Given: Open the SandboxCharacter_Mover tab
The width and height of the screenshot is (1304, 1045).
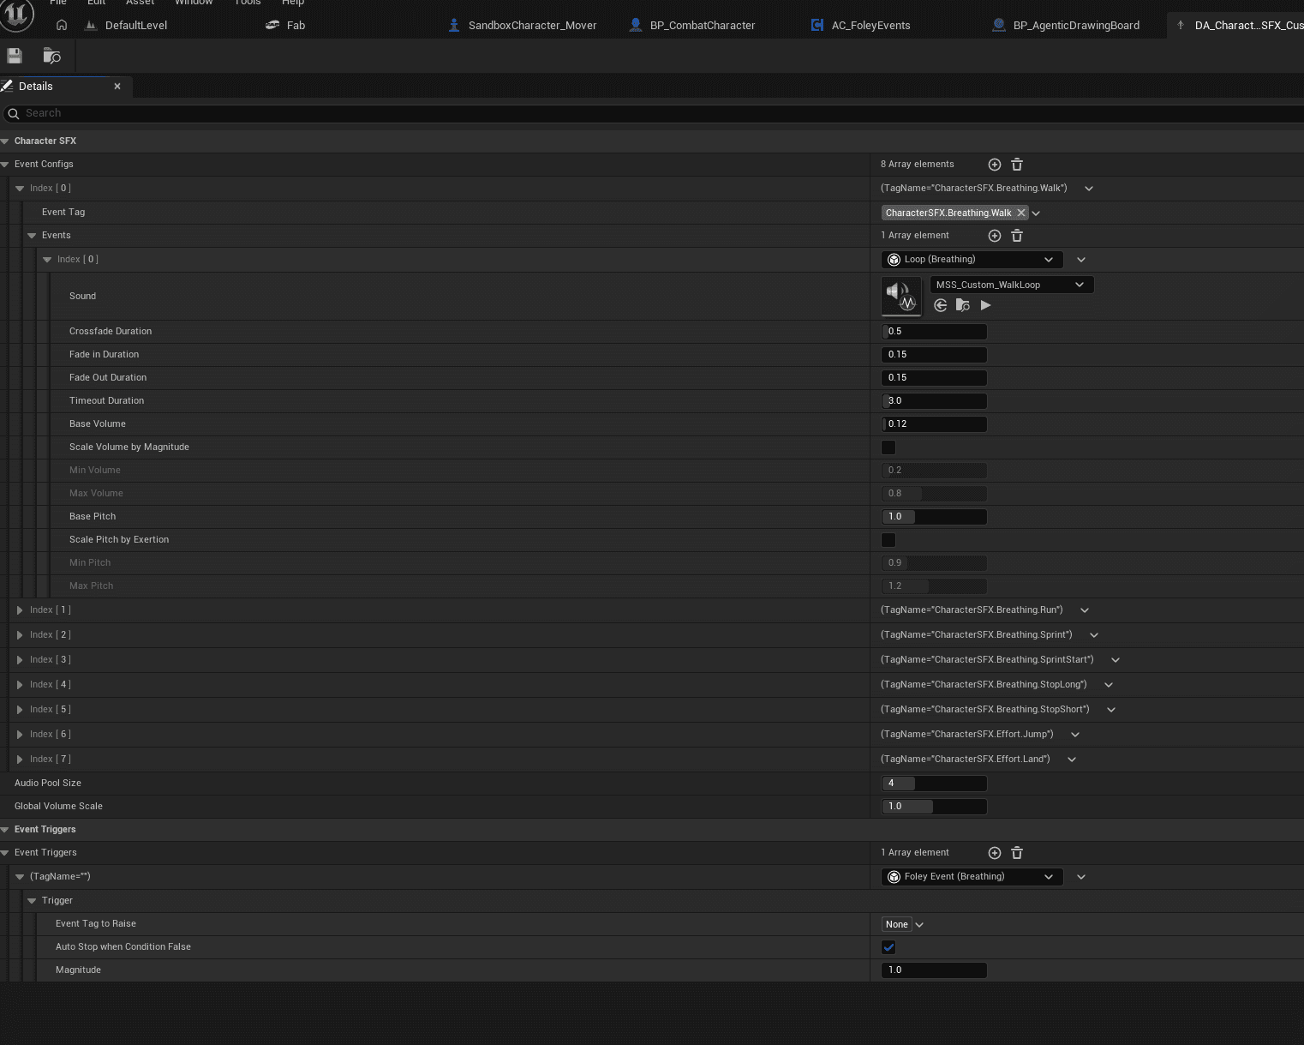Looking at the screenshot, I should pyautogui.click(x=523, y=25).
